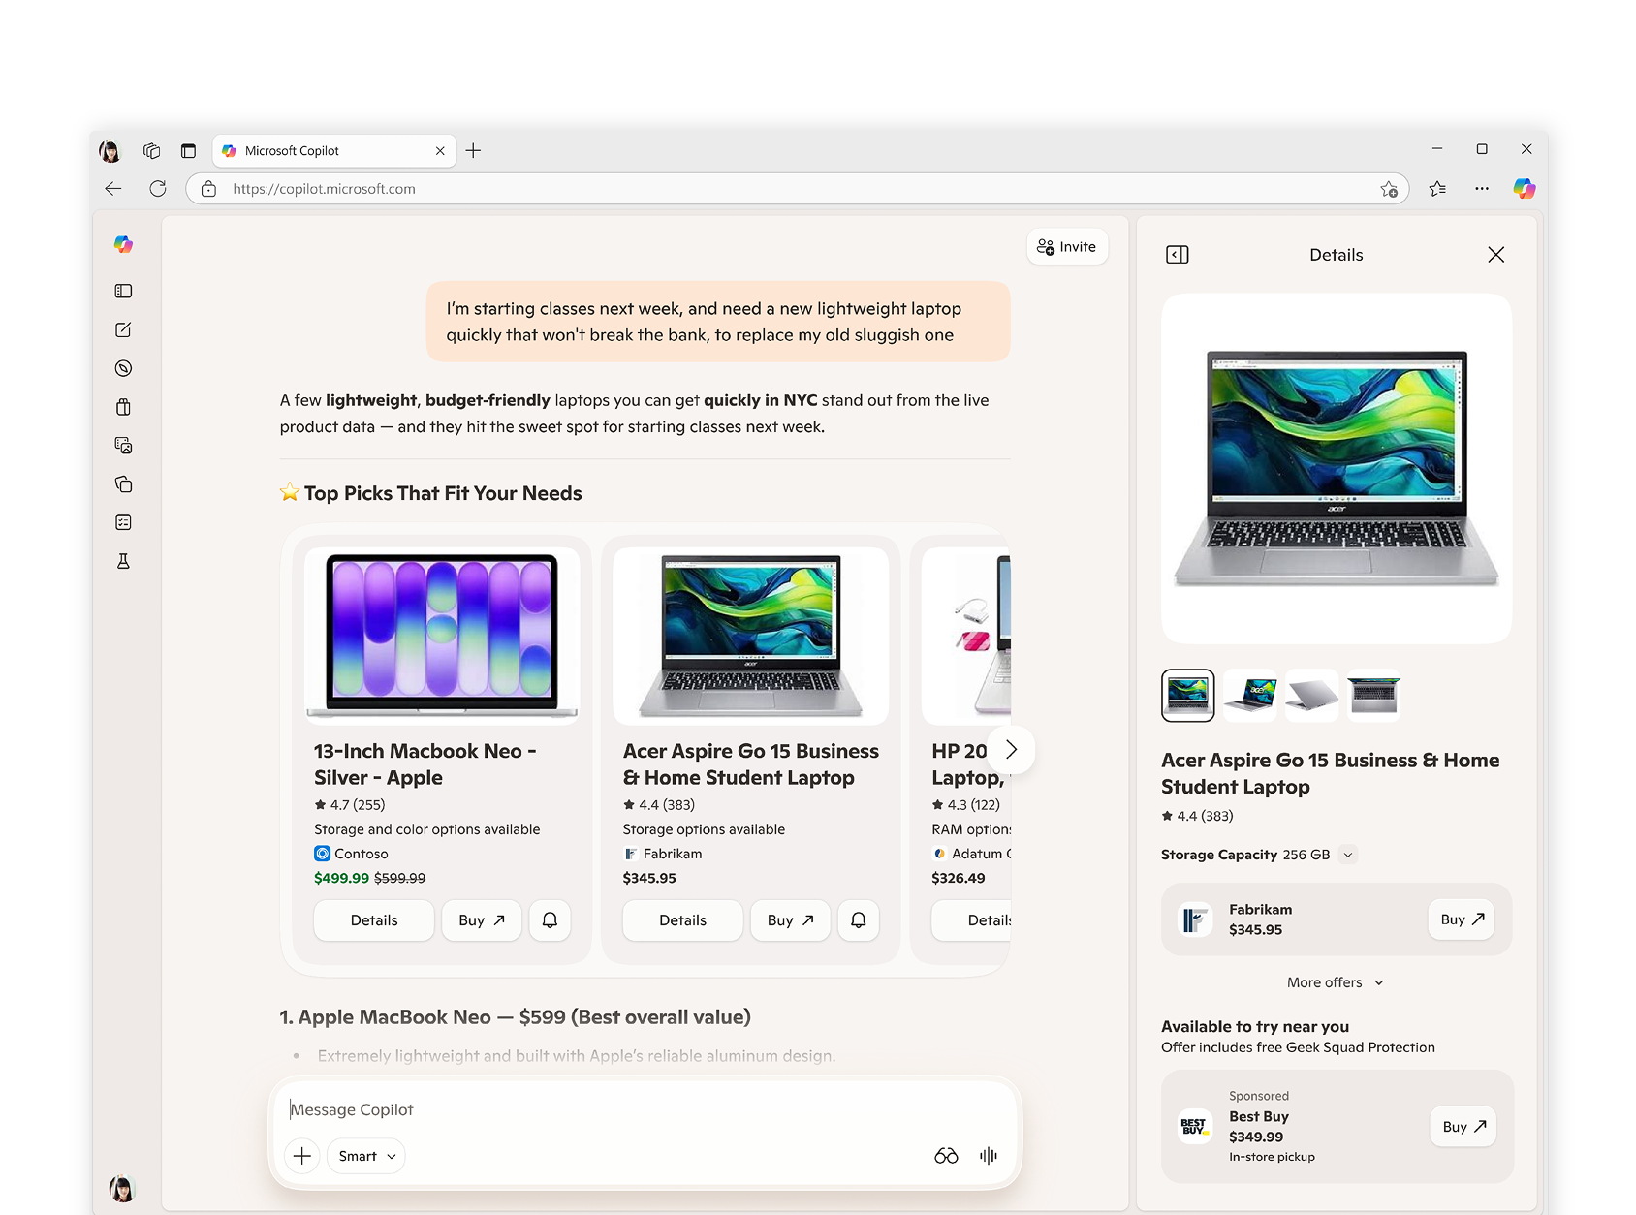This screenshot has height=1215, width=1636.
Task: Toggle the chat sidebar panel
Action: click(x=123, y=291)
